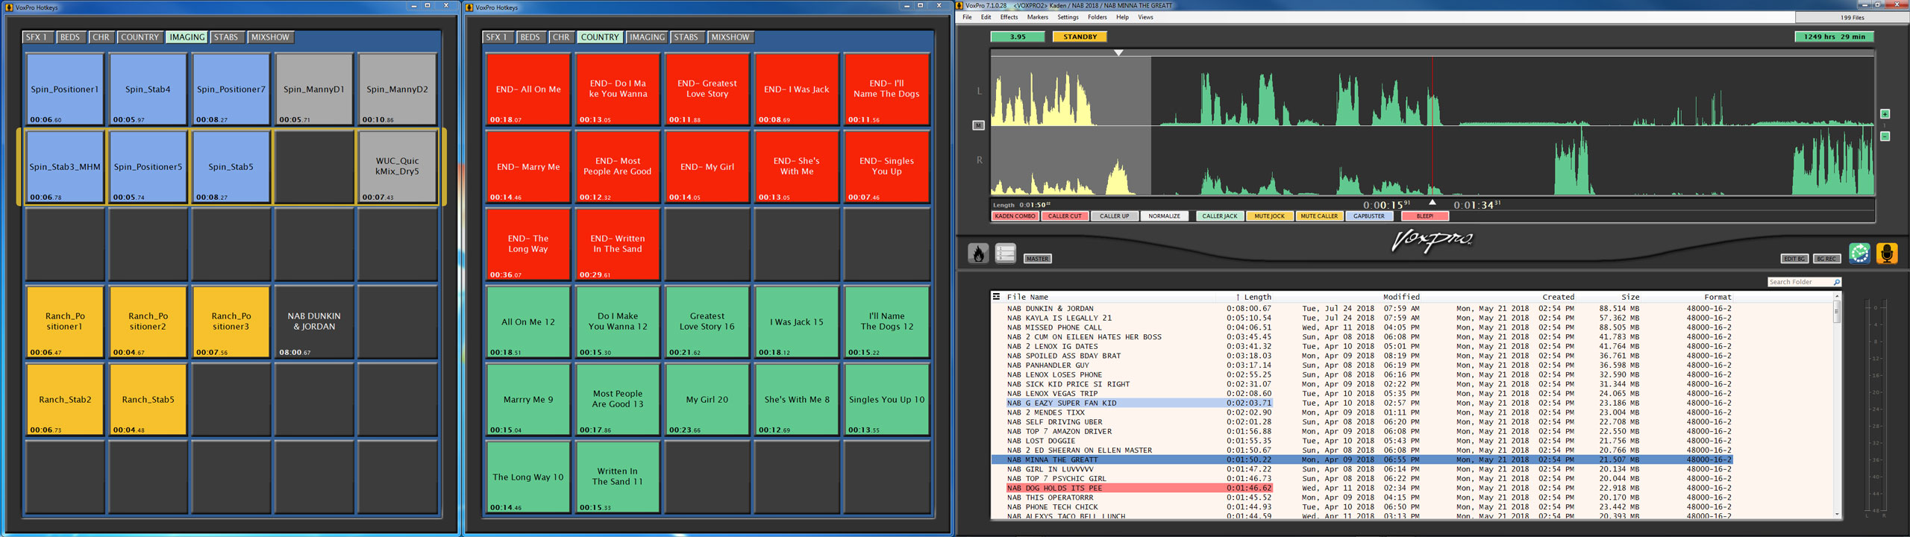Apply the CALLER CUT effect

tap(1065, 216)
